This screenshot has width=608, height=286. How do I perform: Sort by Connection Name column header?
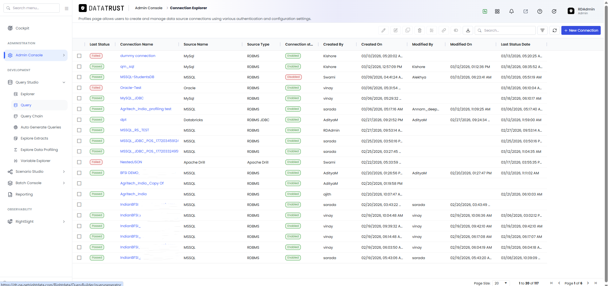[x=136, y=45]
